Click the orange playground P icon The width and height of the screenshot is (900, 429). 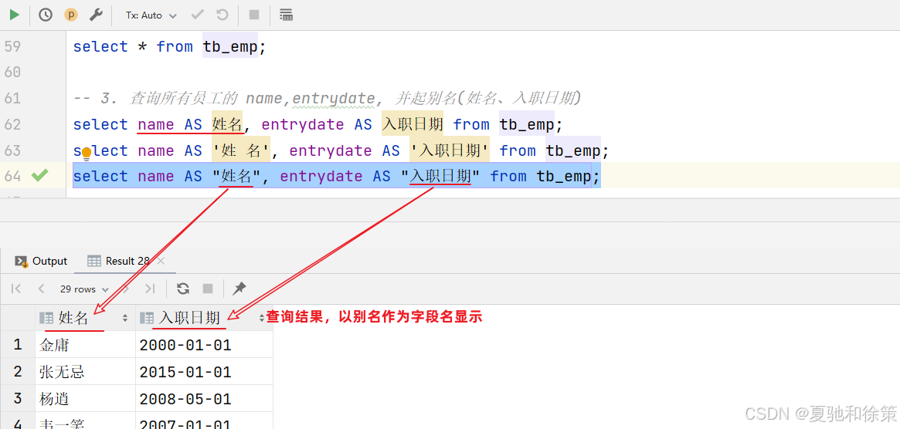[x=70, y=15]
